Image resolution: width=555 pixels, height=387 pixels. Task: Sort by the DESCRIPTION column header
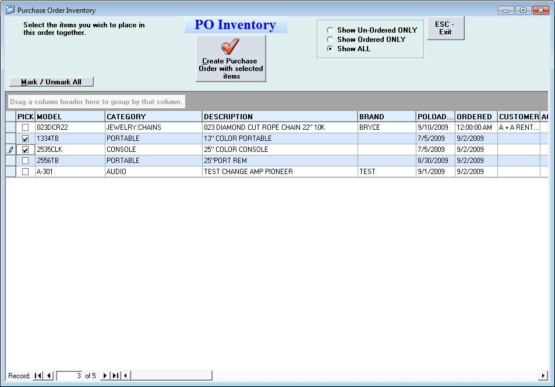(280, 117)
